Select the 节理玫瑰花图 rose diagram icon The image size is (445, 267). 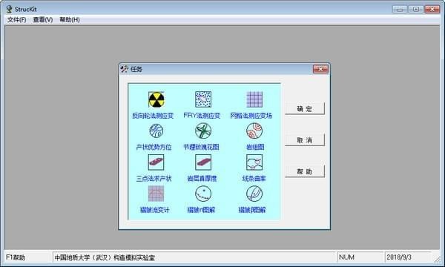(203, 131)
